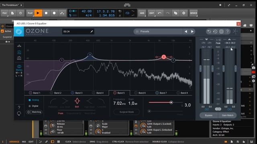Select Peak bell type

click(x=61, y=113)
